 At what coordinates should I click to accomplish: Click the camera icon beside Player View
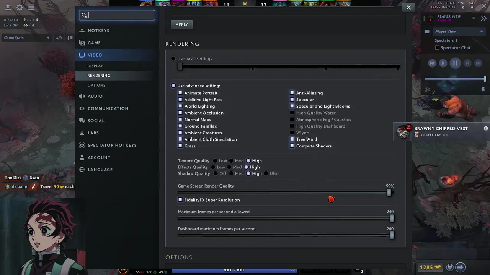click(x=428, y=32)
